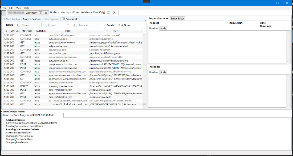
Task: Close the first WebProxy tab
Action: (46, 13)
